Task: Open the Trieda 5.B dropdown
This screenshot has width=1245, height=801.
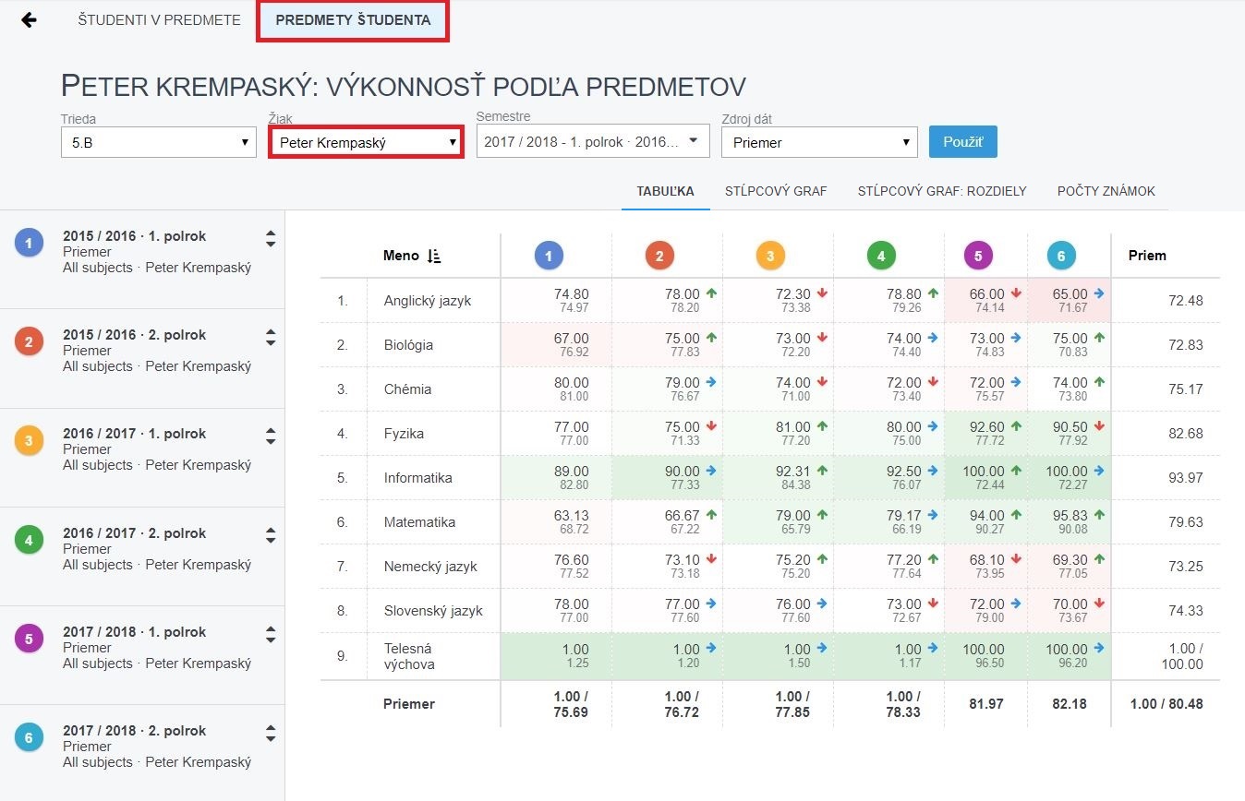Action: point(158,143)
